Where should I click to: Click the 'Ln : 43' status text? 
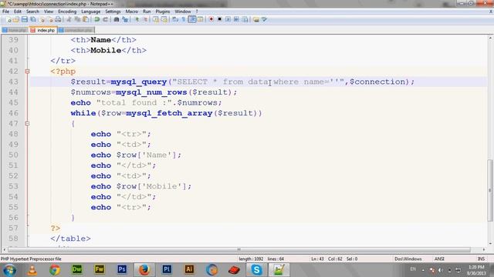(317, 259)
